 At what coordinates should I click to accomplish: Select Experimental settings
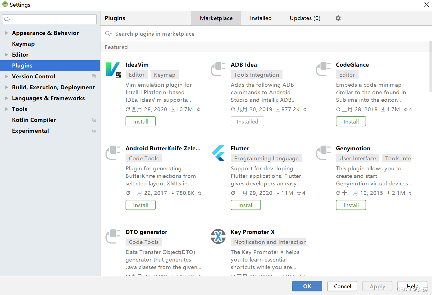coord(50,131)
